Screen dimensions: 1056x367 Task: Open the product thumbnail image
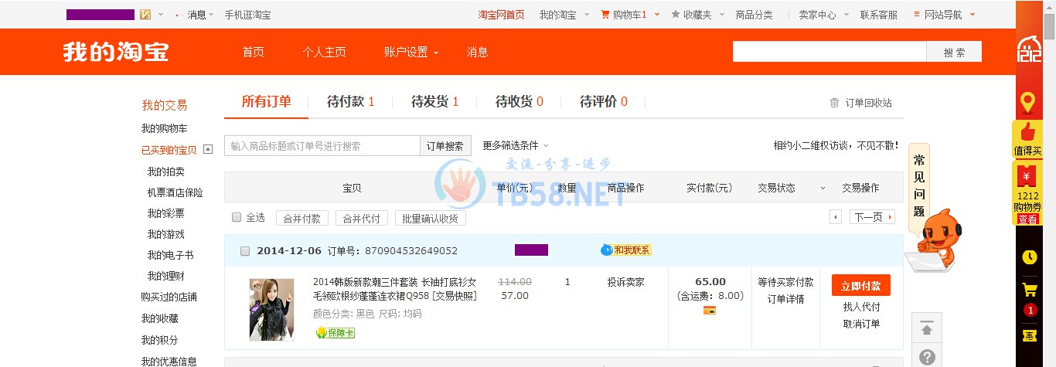coord(271,309)
